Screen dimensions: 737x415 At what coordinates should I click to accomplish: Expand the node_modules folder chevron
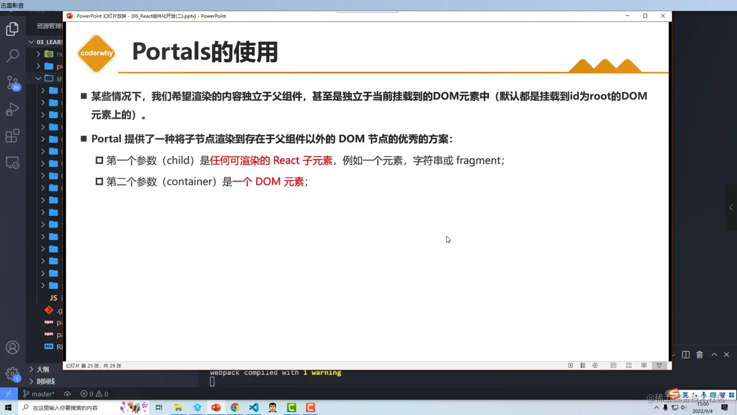38,54
